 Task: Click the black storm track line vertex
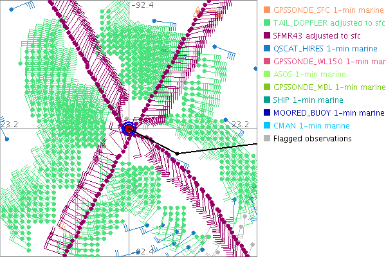176,153
